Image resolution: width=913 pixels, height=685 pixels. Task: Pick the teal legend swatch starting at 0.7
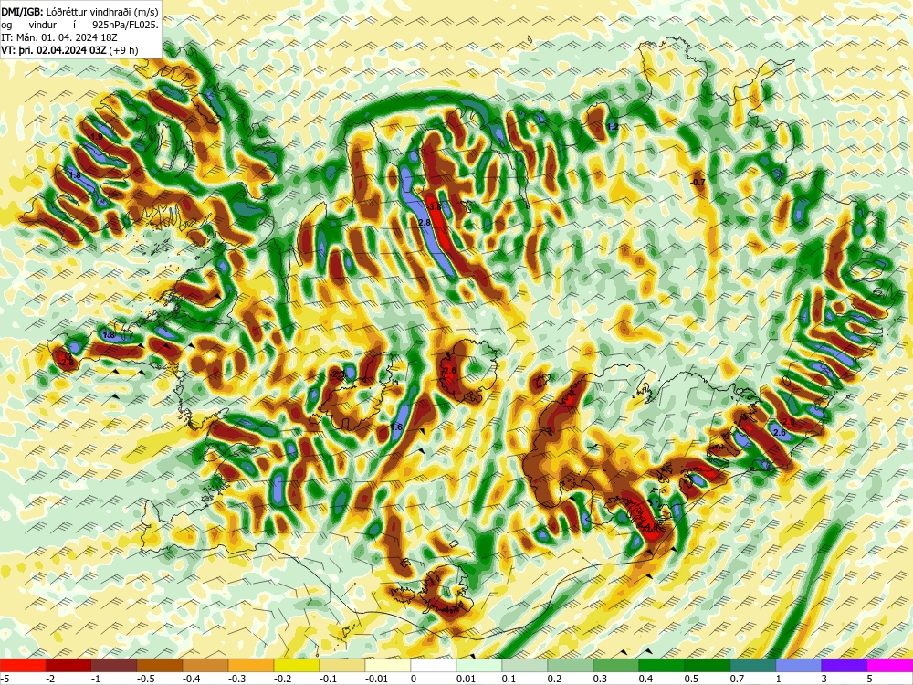click(753, 665)
